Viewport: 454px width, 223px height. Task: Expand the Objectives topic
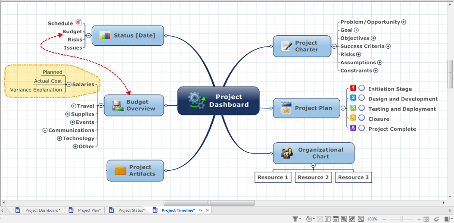click(373, 38)
